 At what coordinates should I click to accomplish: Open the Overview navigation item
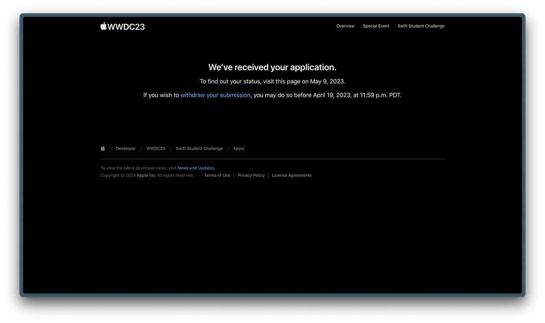tap(345, 26)
